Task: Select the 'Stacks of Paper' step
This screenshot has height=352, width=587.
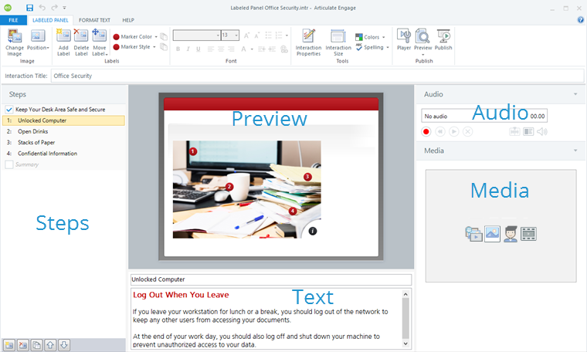Action: click(35, 142)
